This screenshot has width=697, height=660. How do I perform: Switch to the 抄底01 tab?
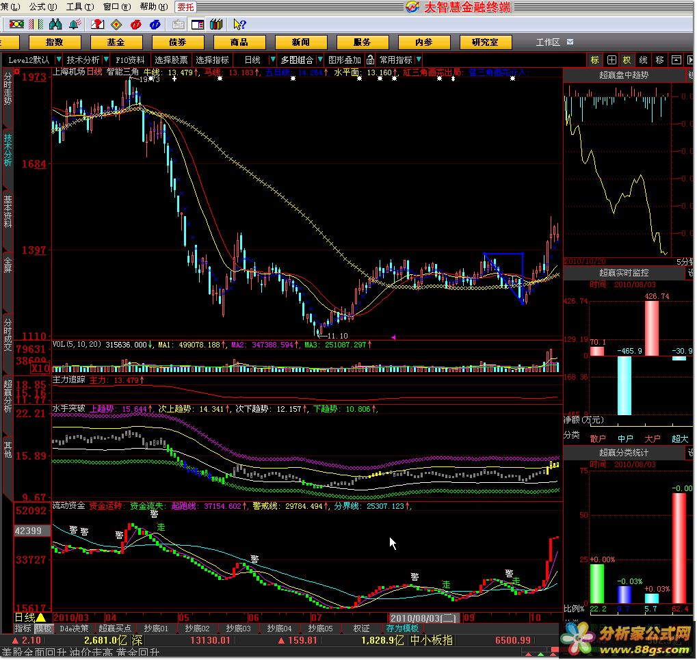click(156, 629)
